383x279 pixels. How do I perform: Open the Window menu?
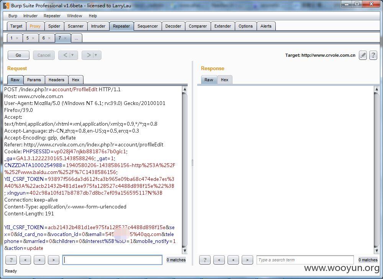[75, 16]
